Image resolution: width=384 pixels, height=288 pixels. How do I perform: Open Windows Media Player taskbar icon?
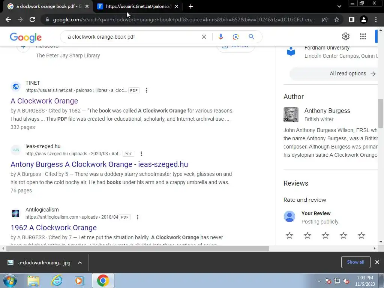click(79, 280)
